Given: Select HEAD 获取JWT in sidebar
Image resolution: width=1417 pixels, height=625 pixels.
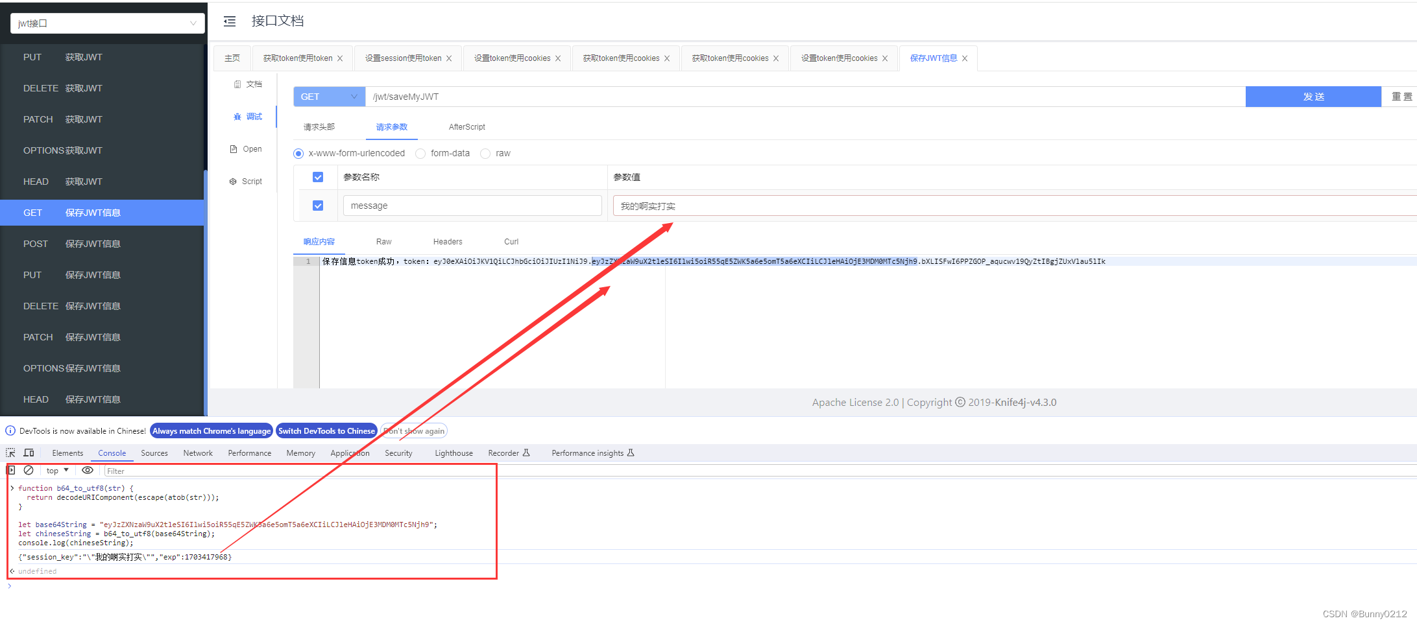Looking at the screenshot, I should pyautogui.click(x=103, y=182).
